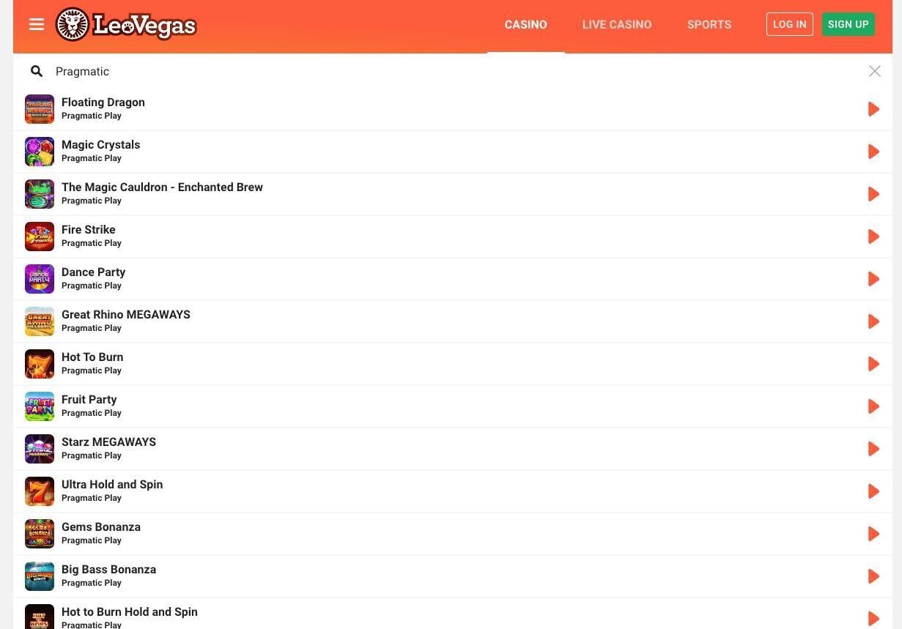
Task: Open The Magic Cauldron - Enchanted Brew title
Action: pyautogui.click(x=162, y=187)
